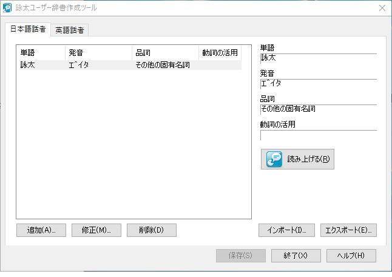This screenshot has height=277, width=392.
Task: Open the インポート(I)... dialog
Action: [286, 230]
